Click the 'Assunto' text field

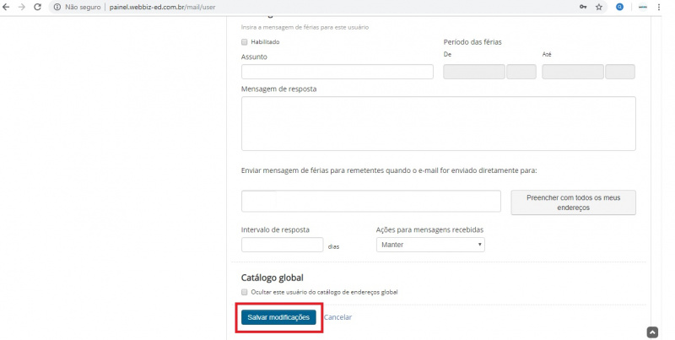[x=337, y=72]
